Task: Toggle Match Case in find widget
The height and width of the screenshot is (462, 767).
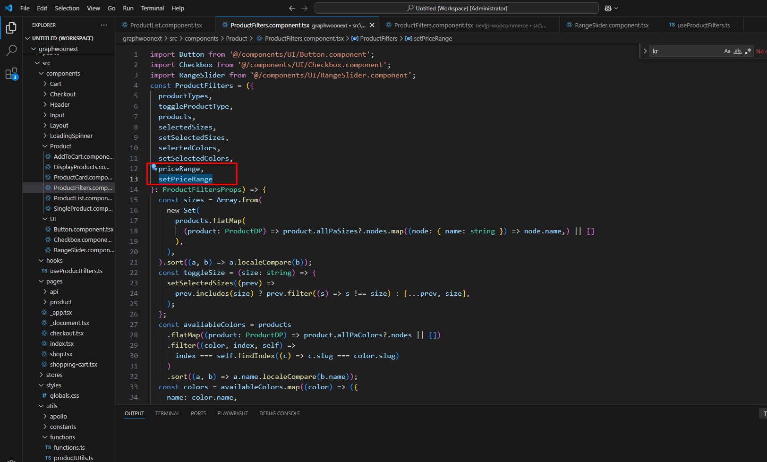Action: (727, 51)
